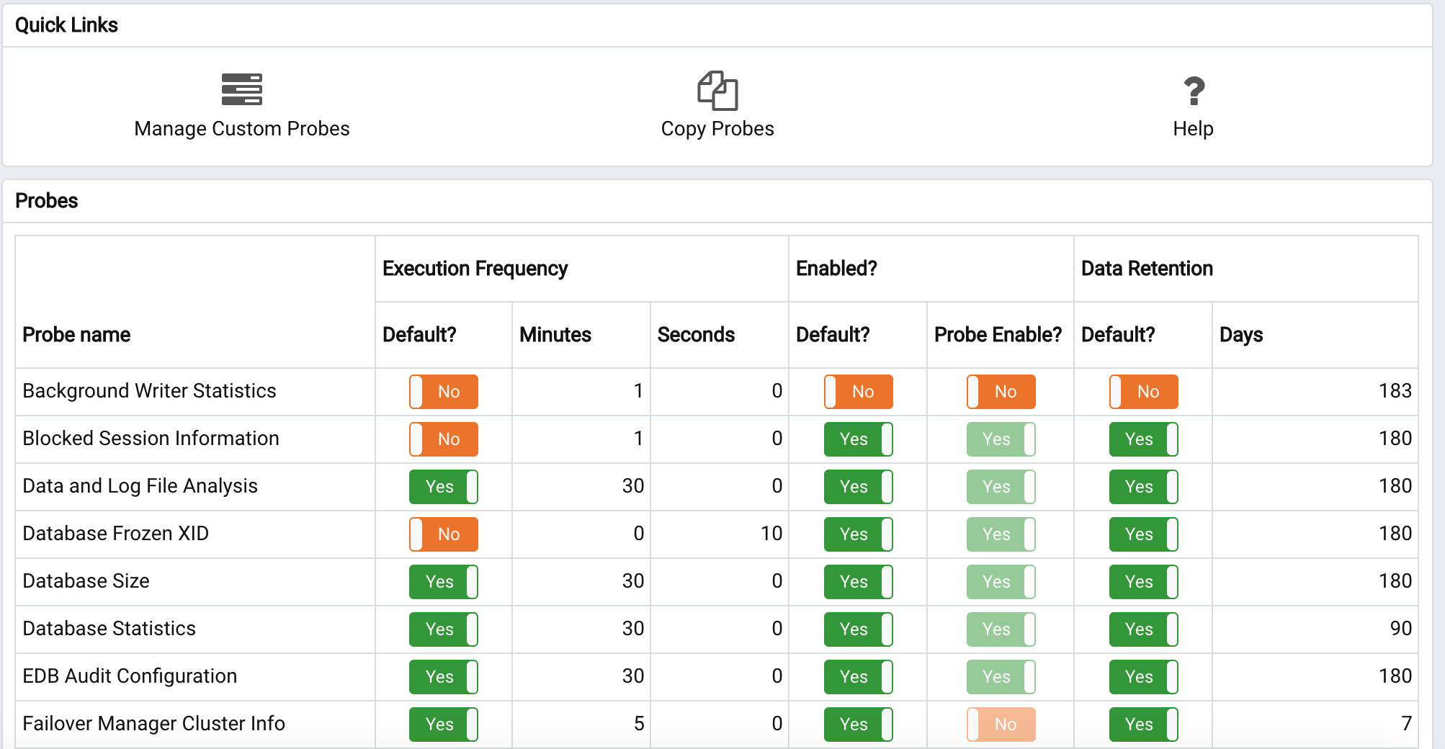
Task: Toggle Enabled default for EDB Audit Configuration
Action: point(859,677)
